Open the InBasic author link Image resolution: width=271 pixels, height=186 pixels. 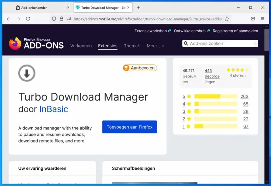click(x=54, y=109)
